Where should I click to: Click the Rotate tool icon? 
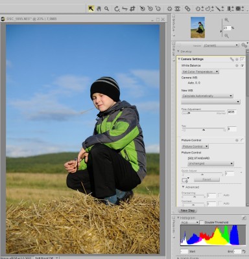117,8
